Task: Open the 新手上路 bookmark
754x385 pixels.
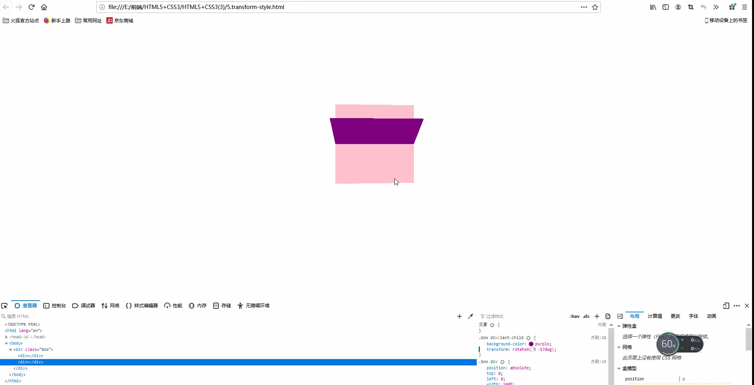Action: [x=57, y=20]
